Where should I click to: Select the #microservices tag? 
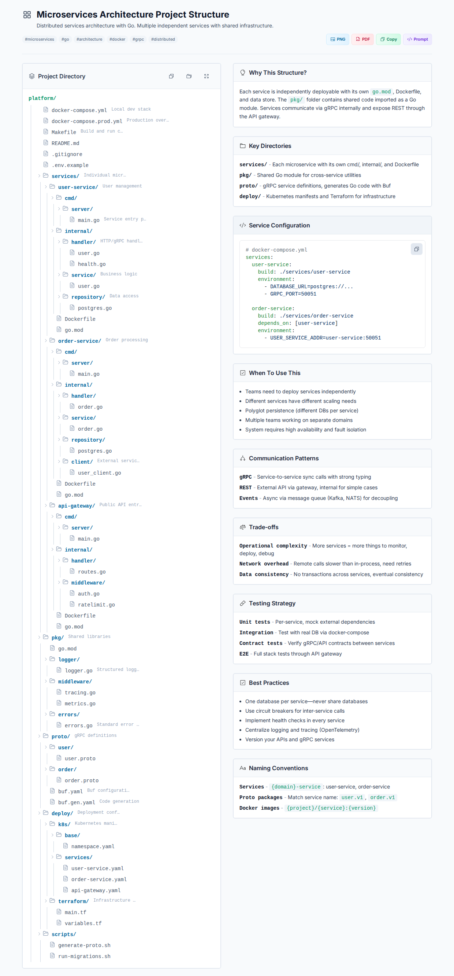[40, 40]
